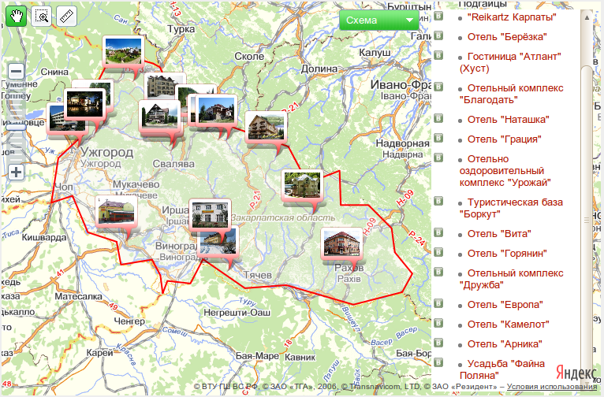Image resolution: width=604 pixels, height=397 pixels.
Task: Click green marker icon beside Усадьба "Файна Поляна"
Action: click(438, 362)
